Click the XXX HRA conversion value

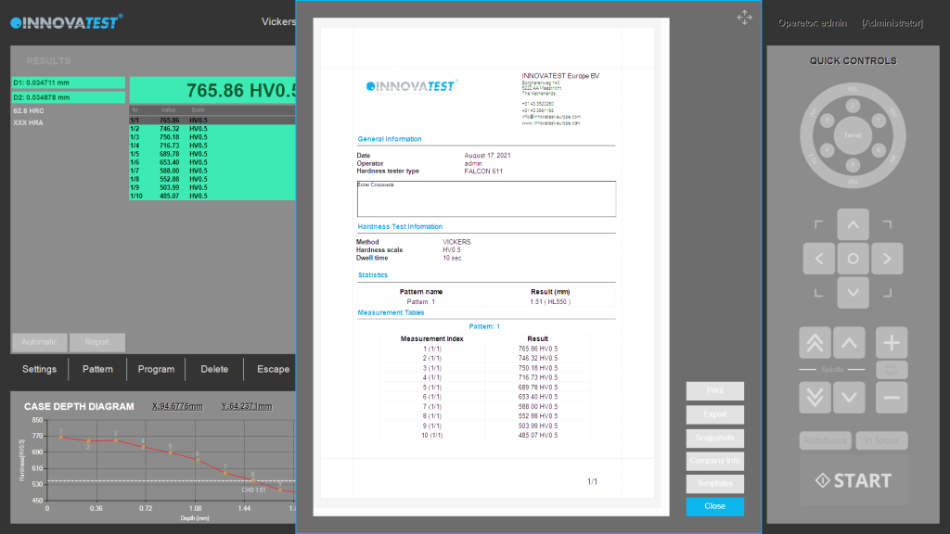click(28, 123)
